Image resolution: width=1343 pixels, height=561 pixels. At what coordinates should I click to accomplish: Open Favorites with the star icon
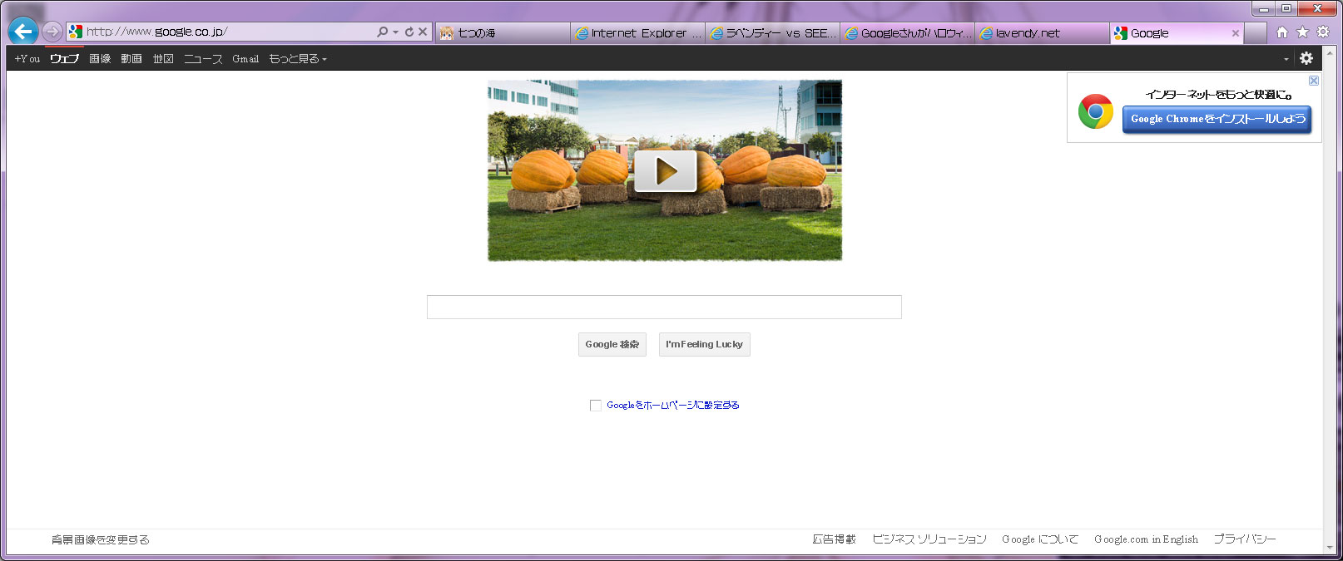[x=1302, y=32]
